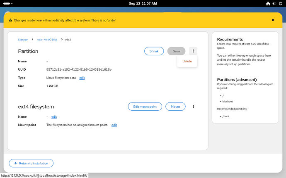Open the Partition kebab menu
This screenshot has height=178, width=286.
[x=193, y=51]
